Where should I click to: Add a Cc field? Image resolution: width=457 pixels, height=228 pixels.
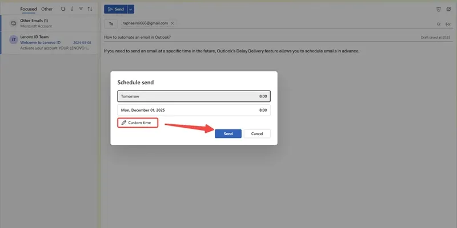pyautogui.click(x=439, y=24)
